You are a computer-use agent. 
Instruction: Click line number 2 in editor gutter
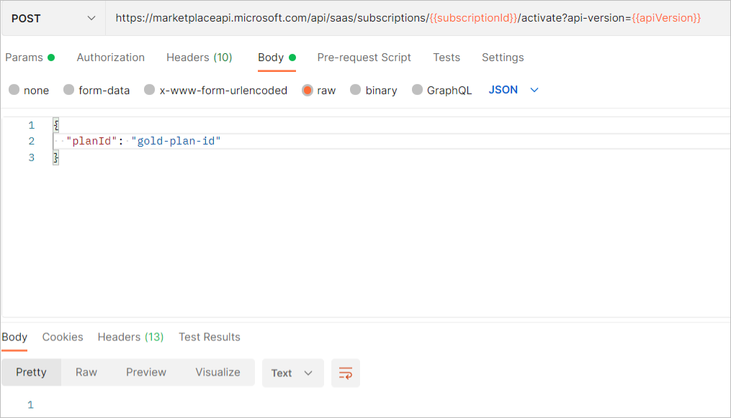pyautogui.click(x=31, y=141)
